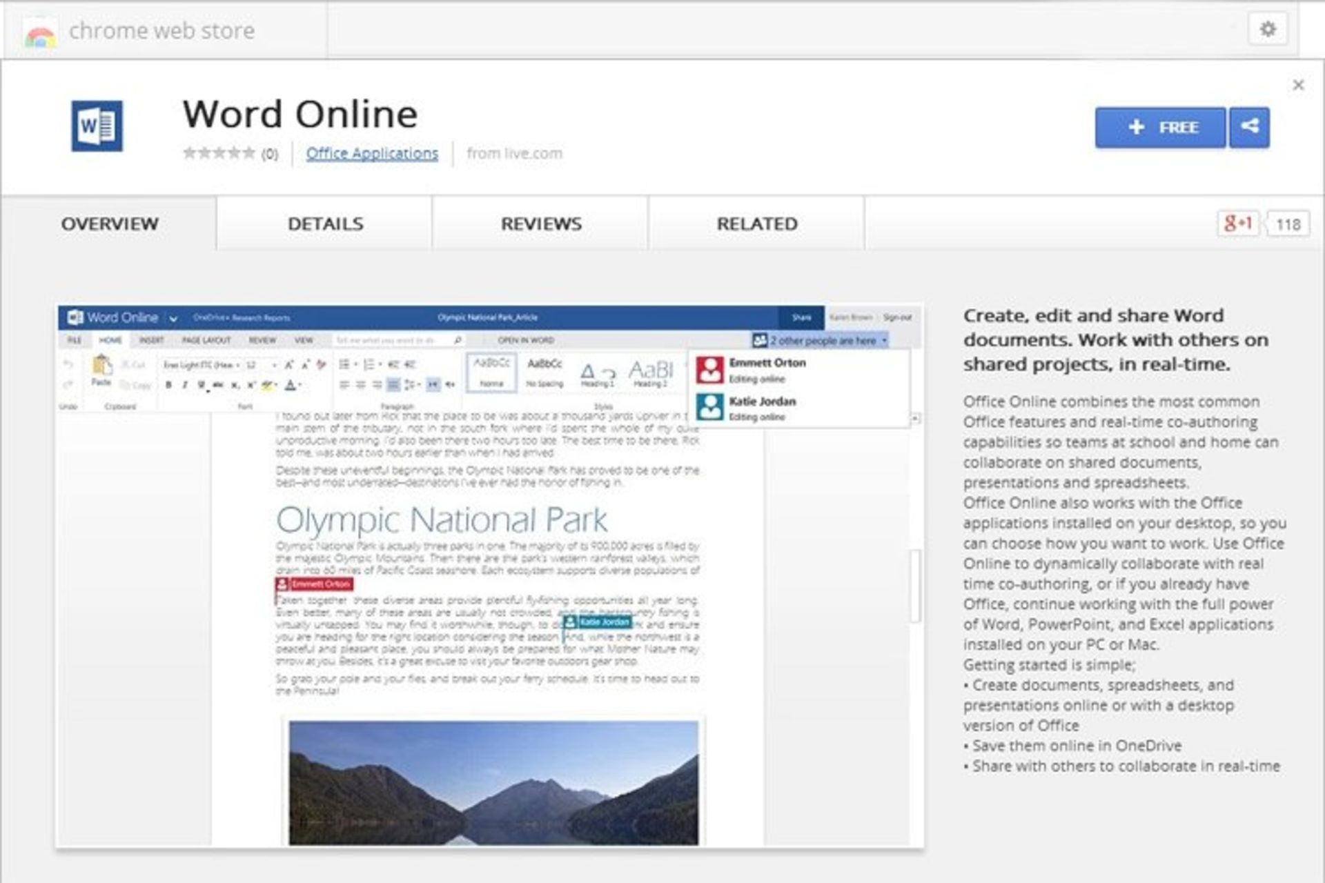The width and height of the screenshot is (1325, 883).
Task: Click the blue Word Online app icon
Action: click(97, 126)
